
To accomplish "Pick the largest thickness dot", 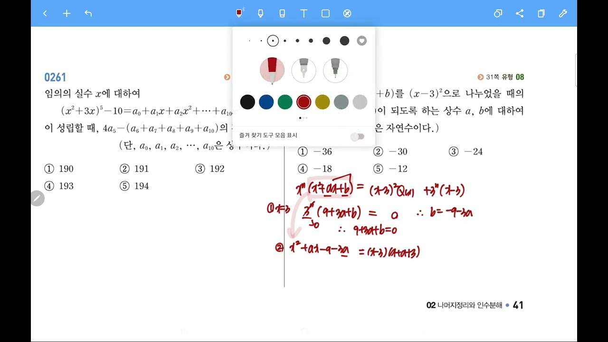I will pos(345,41).
